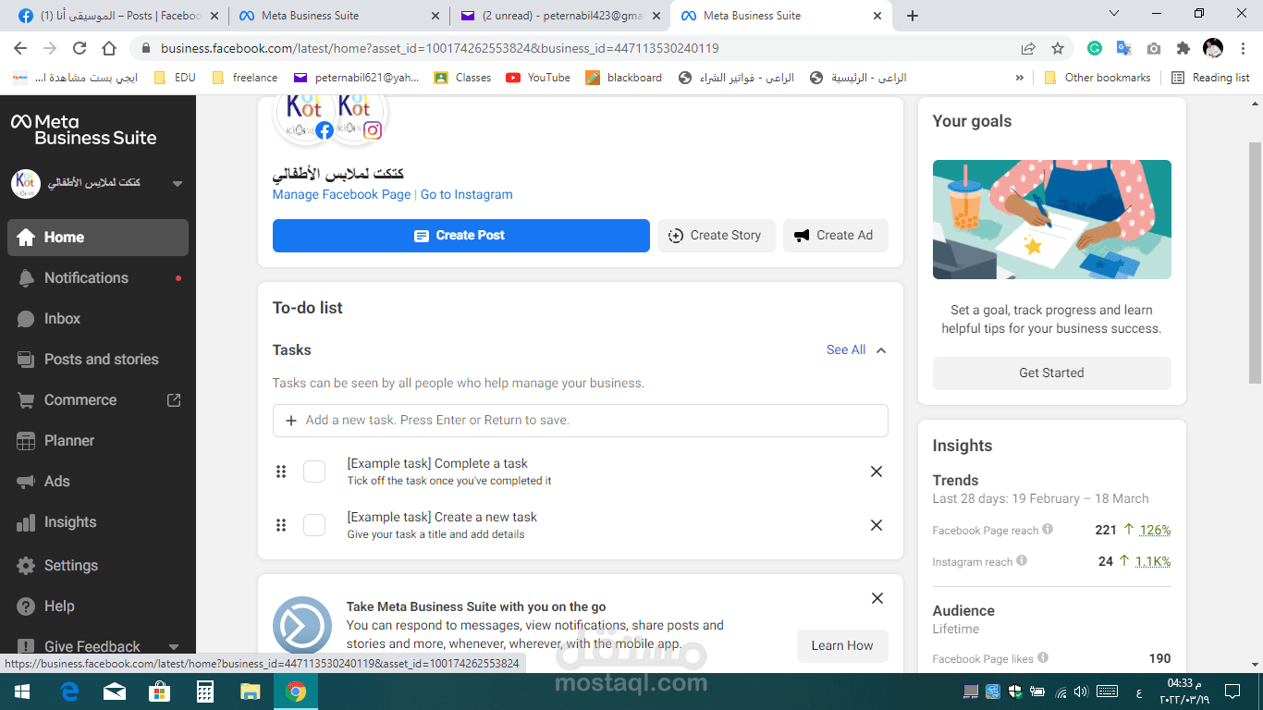Click the drag handle of Complete a task

pos(281,471)
